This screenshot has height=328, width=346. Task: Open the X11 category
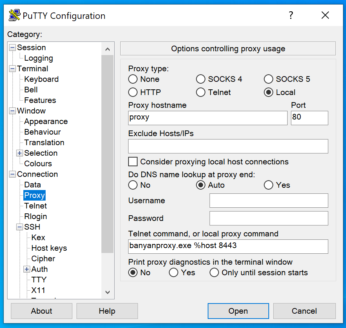tap(38, 290)
